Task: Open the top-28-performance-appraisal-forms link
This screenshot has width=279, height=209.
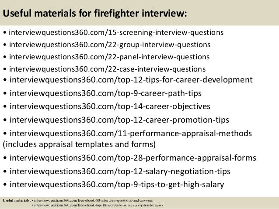Action: click(x=133, y=158)
